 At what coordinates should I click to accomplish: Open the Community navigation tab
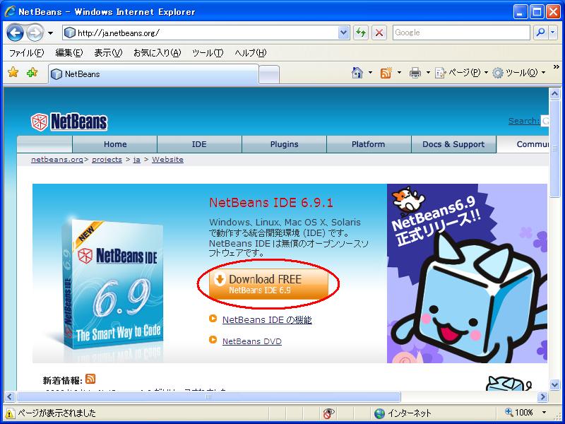point(523,144)
